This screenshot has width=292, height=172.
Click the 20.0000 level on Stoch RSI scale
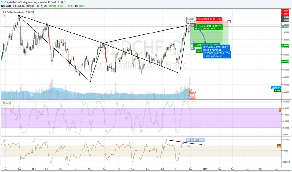(286, 128)
